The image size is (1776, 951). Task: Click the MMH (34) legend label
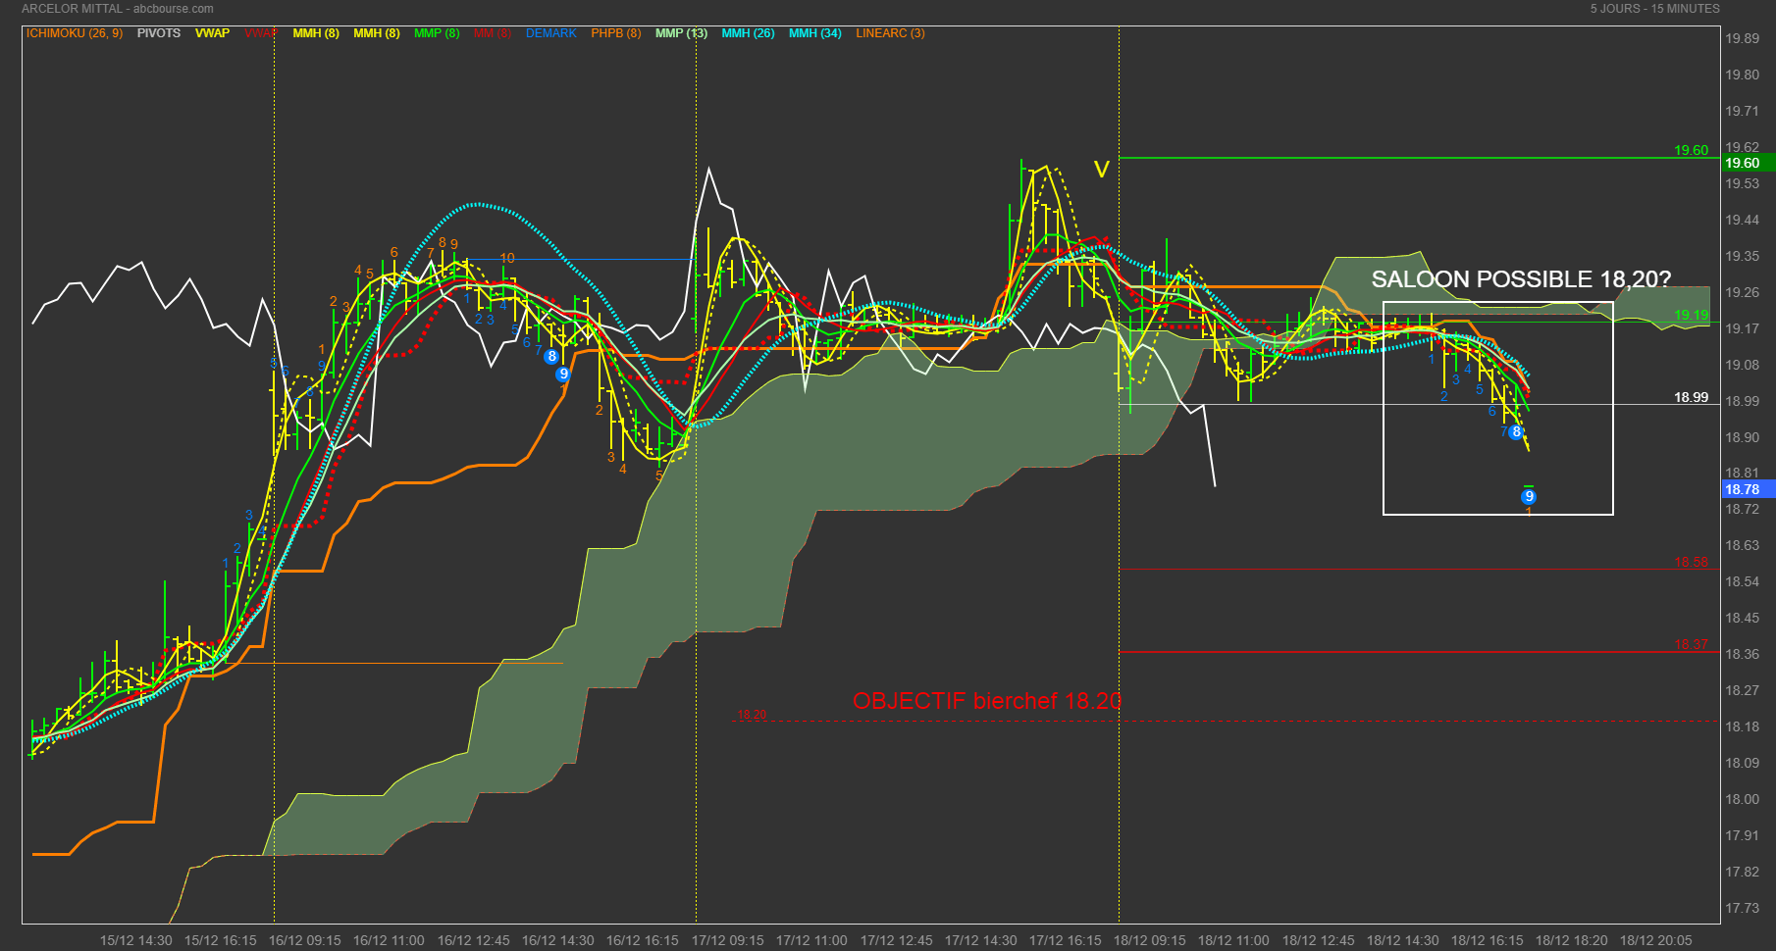coord(815,33)
